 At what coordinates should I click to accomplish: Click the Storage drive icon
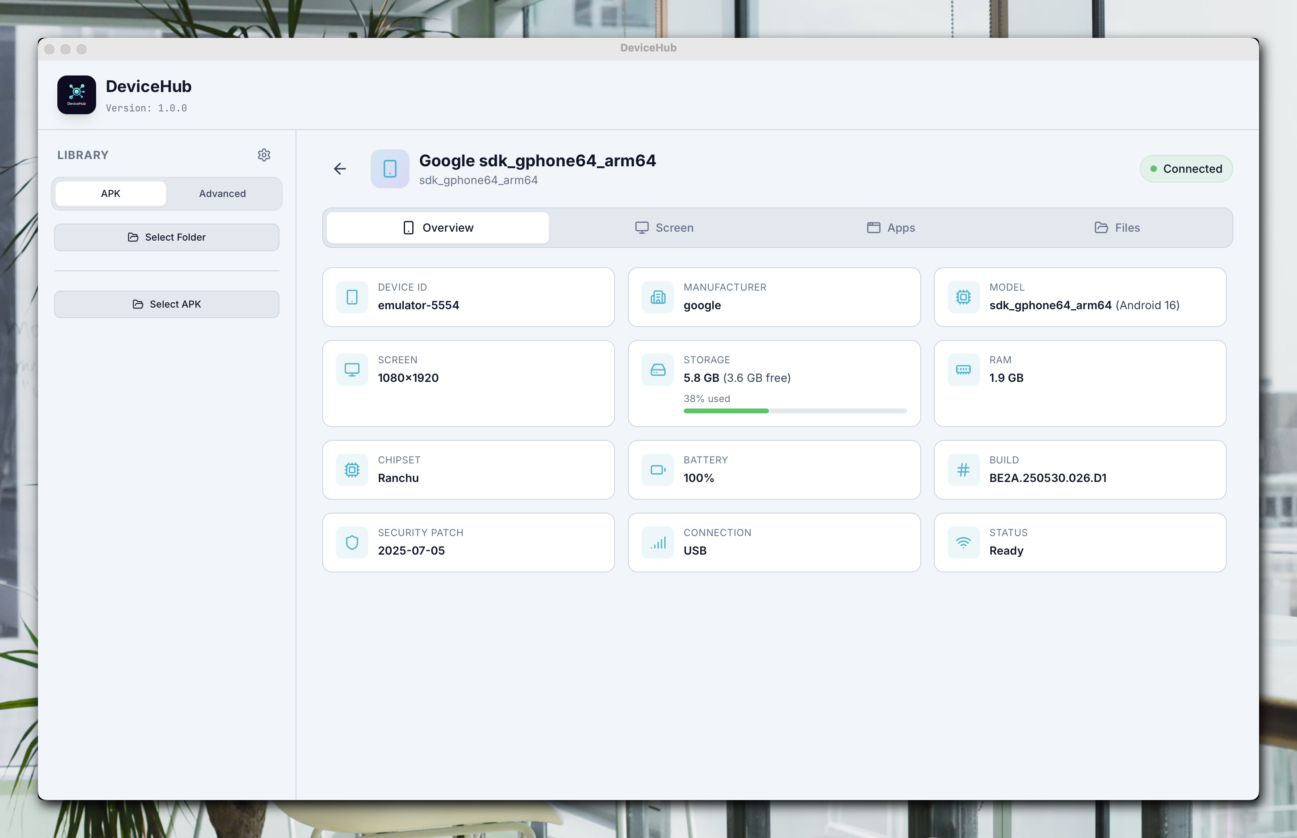point(657,370)
